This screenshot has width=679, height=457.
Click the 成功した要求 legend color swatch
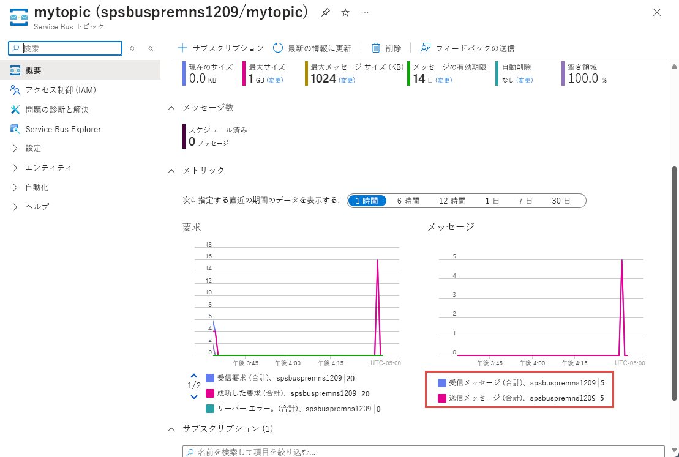point(210,393)
